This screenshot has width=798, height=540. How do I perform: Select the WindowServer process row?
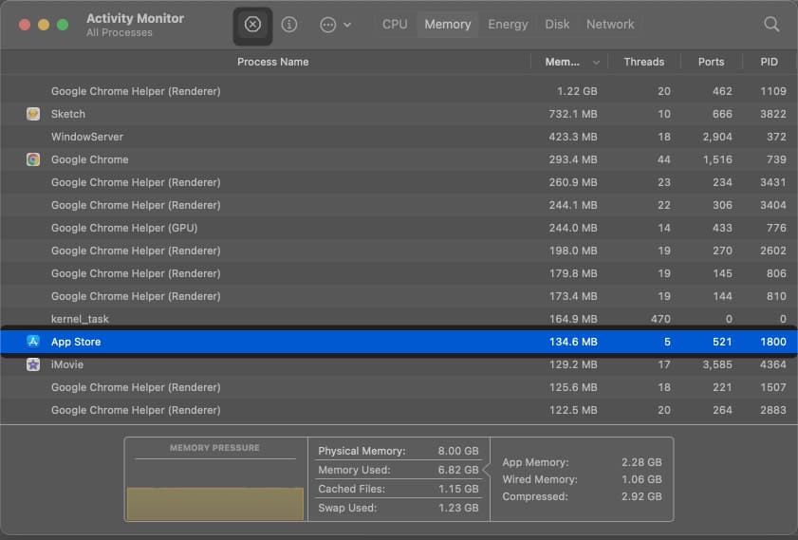coord(399,137)
